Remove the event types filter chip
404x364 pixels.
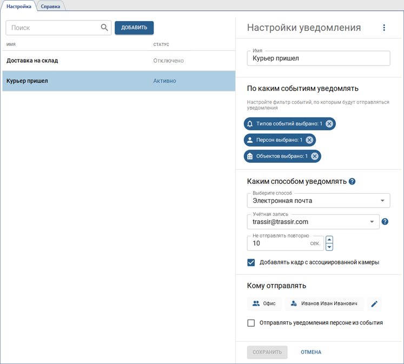coord(329,124)
